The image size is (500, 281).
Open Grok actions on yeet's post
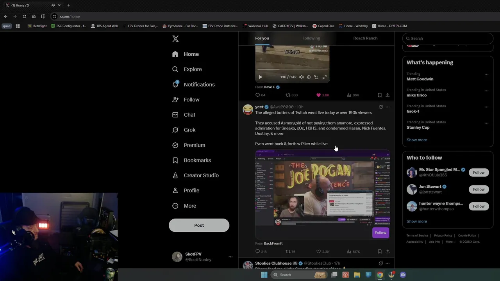tap(380, 107)
